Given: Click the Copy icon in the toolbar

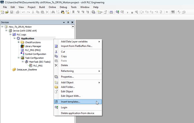Looking at the screenshot, I should click(38, 12).
